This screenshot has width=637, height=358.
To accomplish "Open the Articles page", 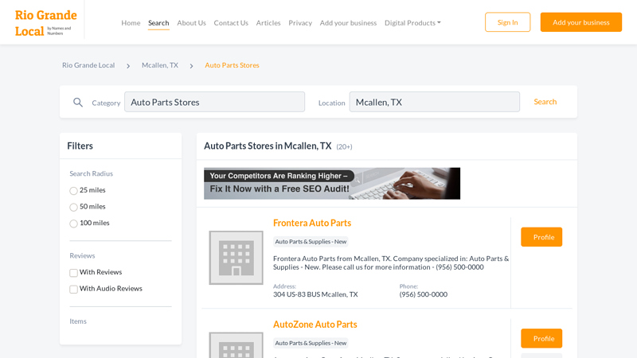I will [x=268, y=23].
